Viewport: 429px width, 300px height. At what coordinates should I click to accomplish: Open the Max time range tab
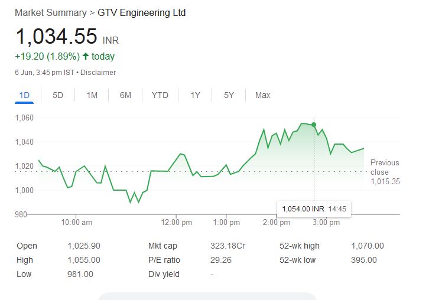coord(262,95)
